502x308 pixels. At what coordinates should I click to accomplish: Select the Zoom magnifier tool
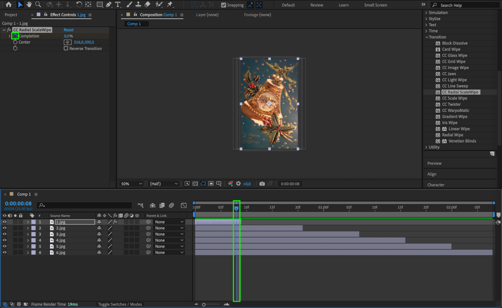coord(38,5)
